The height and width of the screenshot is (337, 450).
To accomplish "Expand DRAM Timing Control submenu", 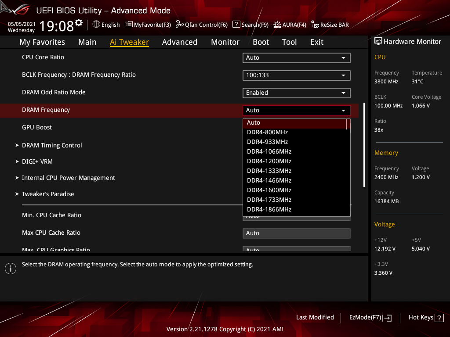I will click(x=52, y=145).
